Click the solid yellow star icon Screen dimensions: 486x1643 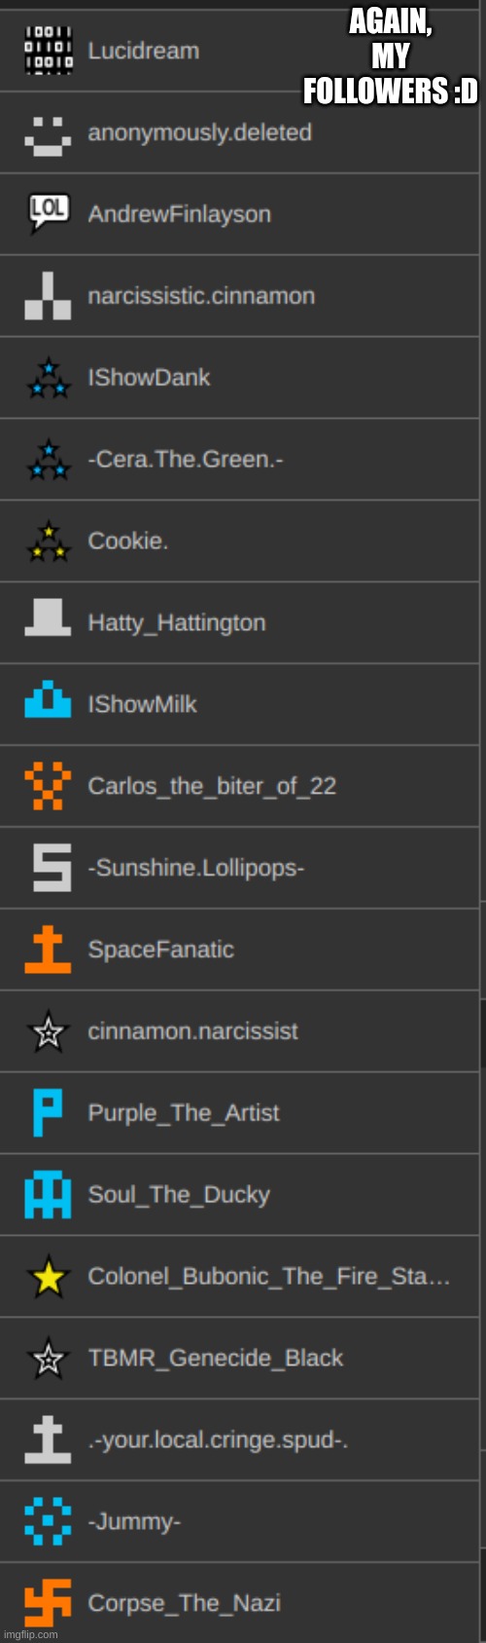pyautogui.click(x=48, y=1277)
